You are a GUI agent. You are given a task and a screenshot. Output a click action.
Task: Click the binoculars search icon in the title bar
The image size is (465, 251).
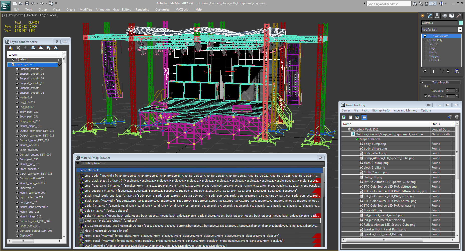[415, 4]
